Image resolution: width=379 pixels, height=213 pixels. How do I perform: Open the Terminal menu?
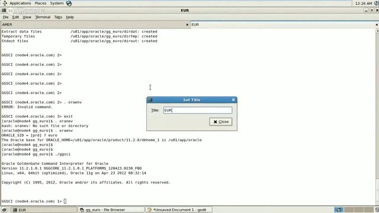click(x=43, y=17)
